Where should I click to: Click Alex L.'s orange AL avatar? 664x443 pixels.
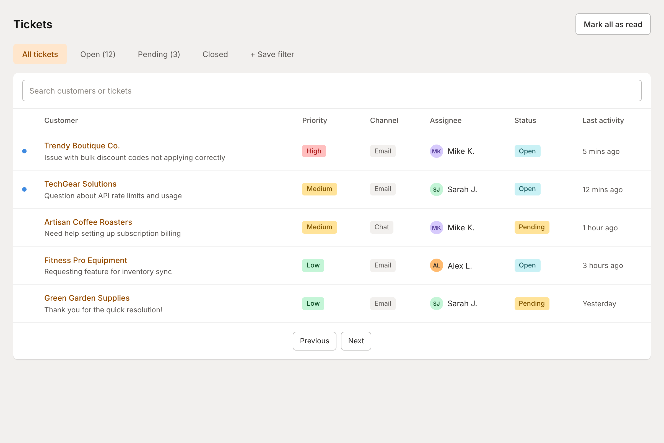(x=436, y=265)
